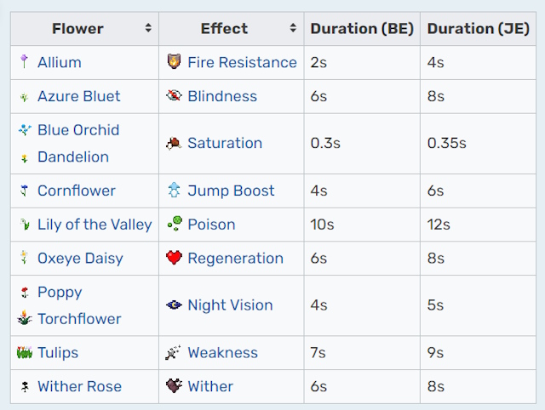Click the Blindness crossed-eye icon
545x410 pixels.
click(174, 95)
